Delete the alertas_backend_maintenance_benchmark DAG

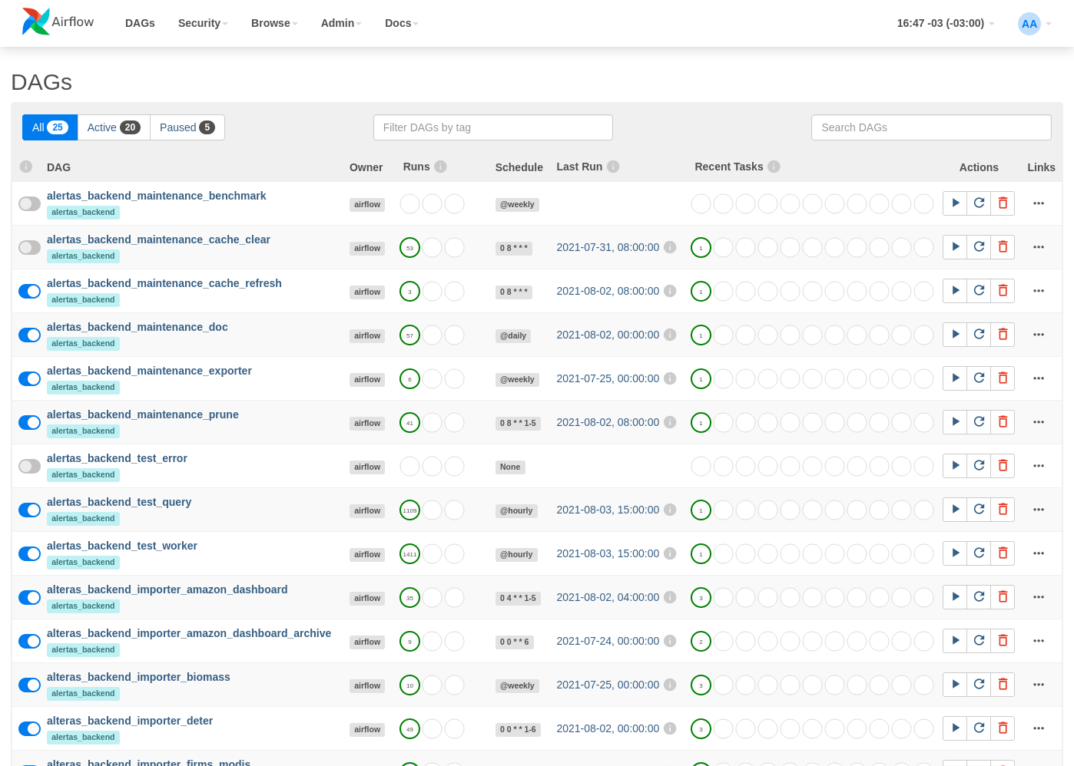(x=1003, y=203)
